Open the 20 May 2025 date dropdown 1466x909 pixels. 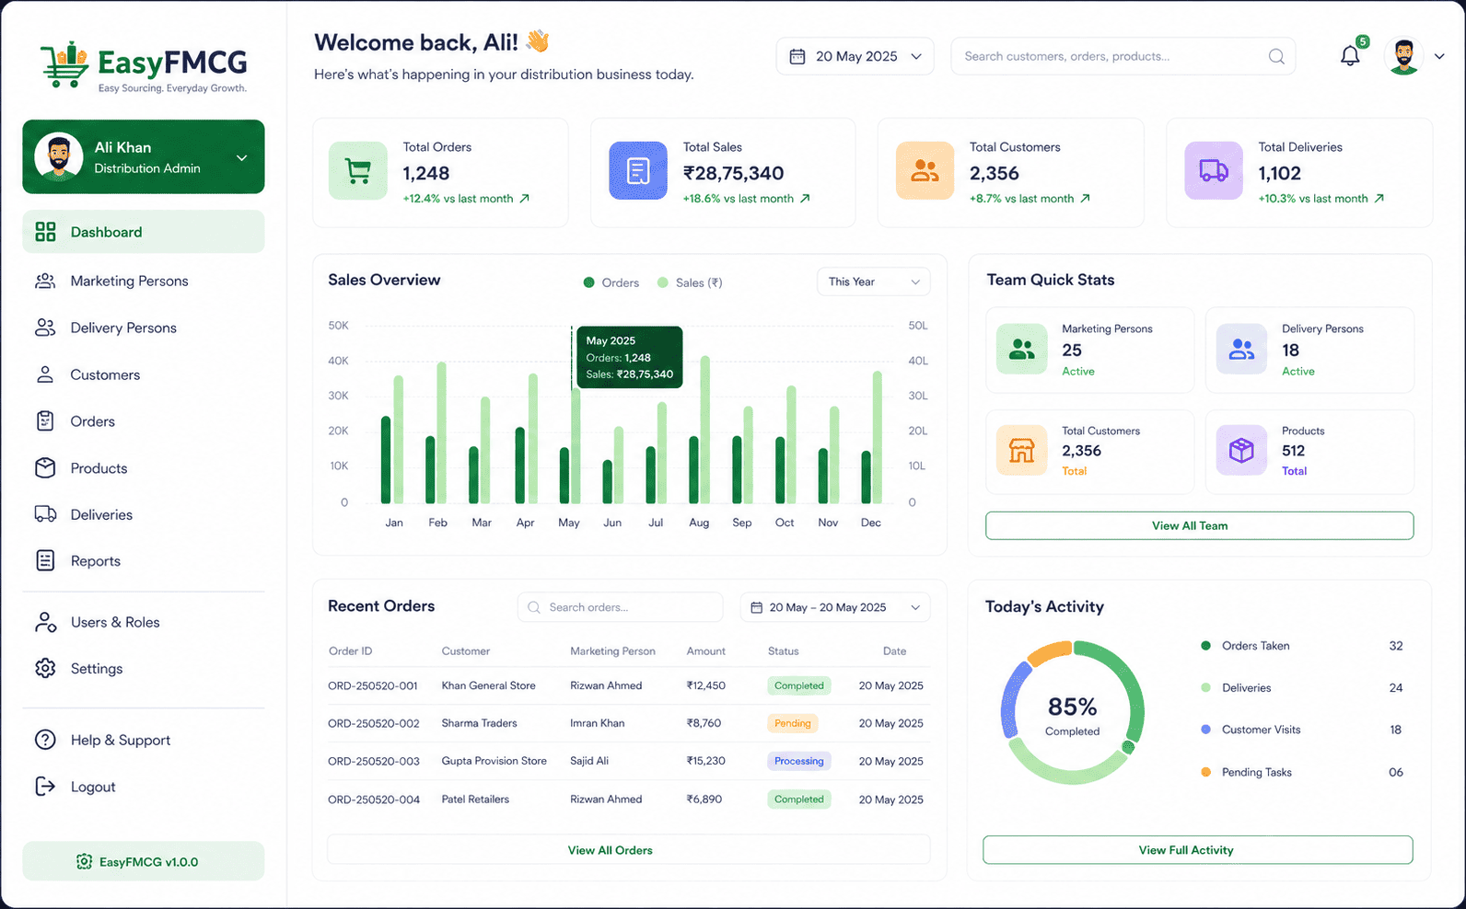(x=855, y=56)
